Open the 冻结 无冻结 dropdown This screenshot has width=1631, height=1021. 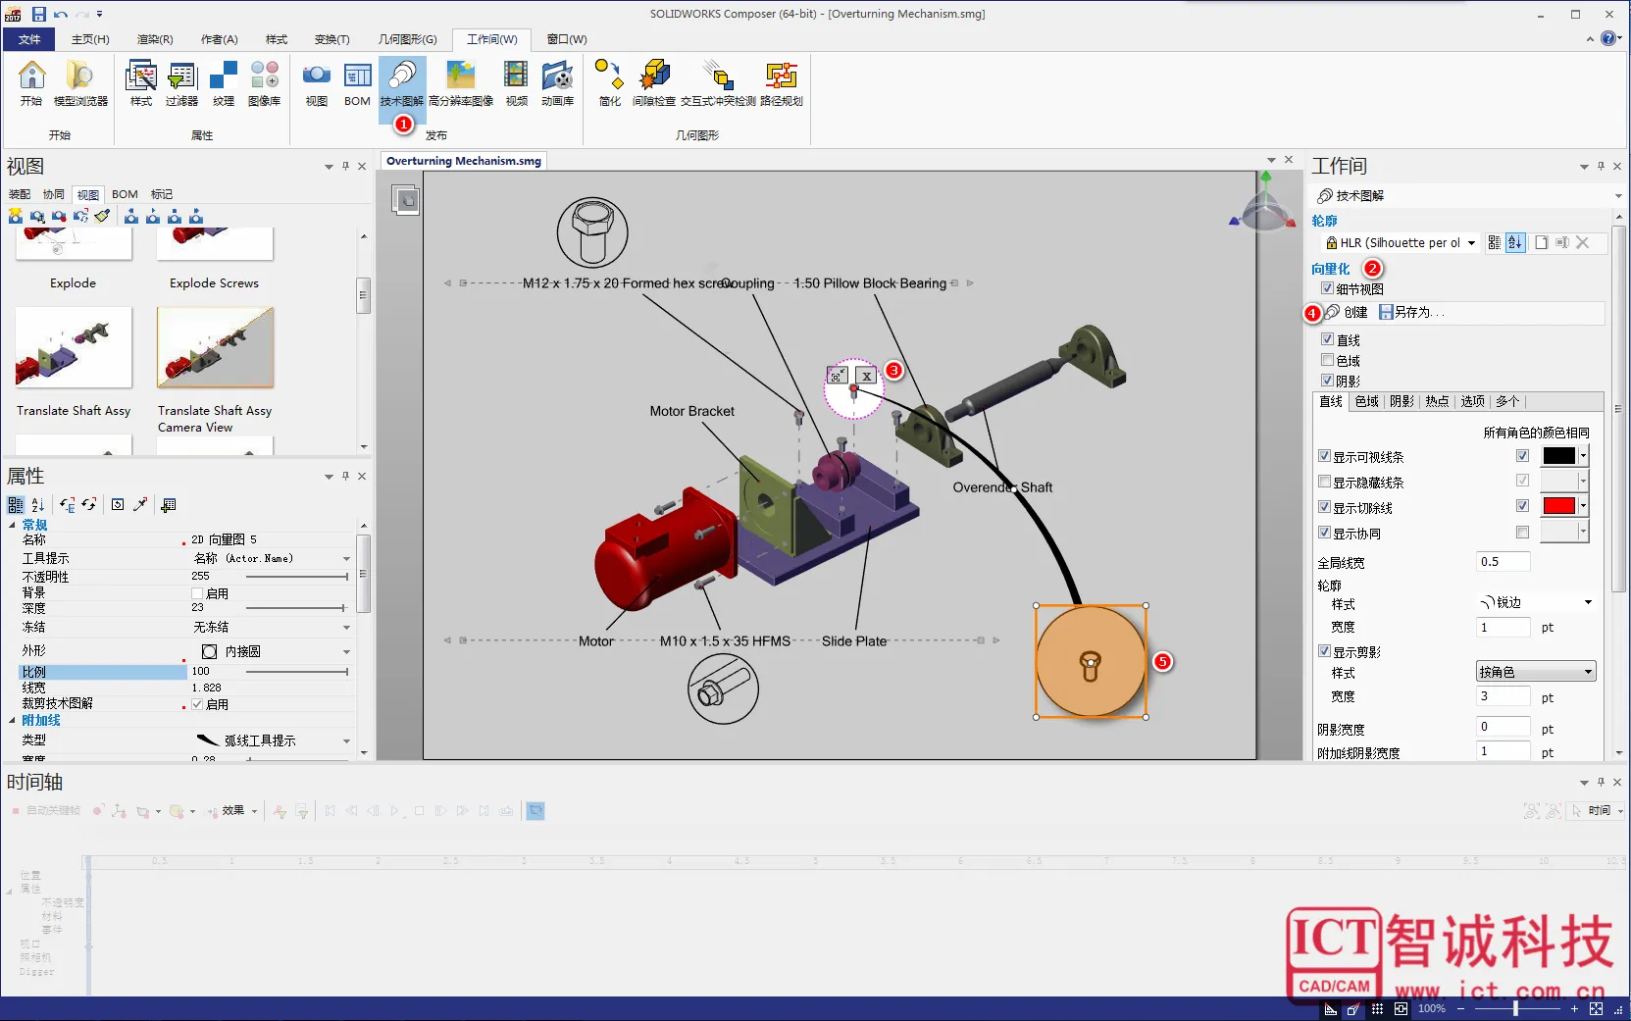pos(346,627)
